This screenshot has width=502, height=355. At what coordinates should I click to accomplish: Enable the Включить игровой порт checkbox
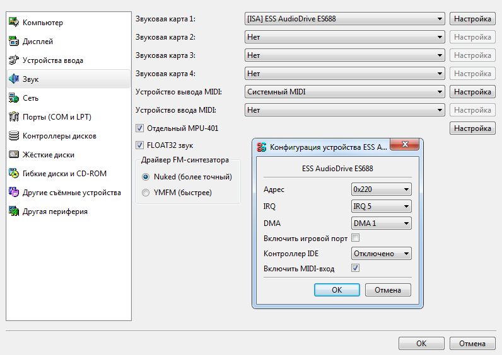pyautogui.click(x=355, y=238)
